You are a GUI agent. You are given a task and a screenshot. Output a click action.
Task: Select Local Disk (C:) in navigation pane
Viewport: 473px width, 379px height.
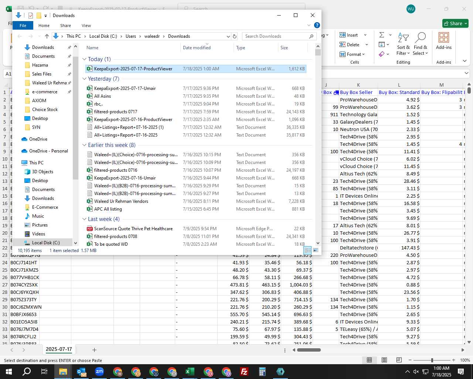pos(46,243)
